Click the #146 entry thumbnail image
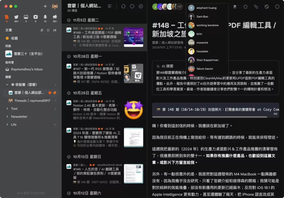This screenshot has height=198, width=284. tap(133, 174)
